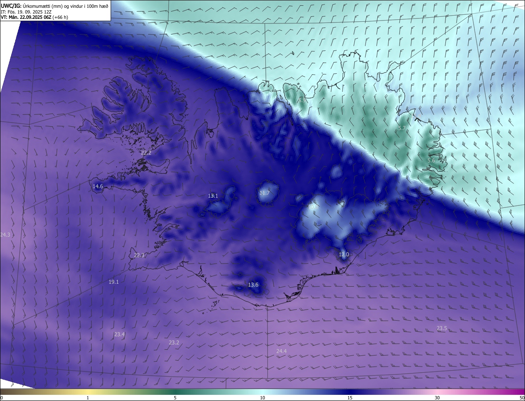
Task: Click the 24.4 value on the map
Action: click(x=281, y=351)
